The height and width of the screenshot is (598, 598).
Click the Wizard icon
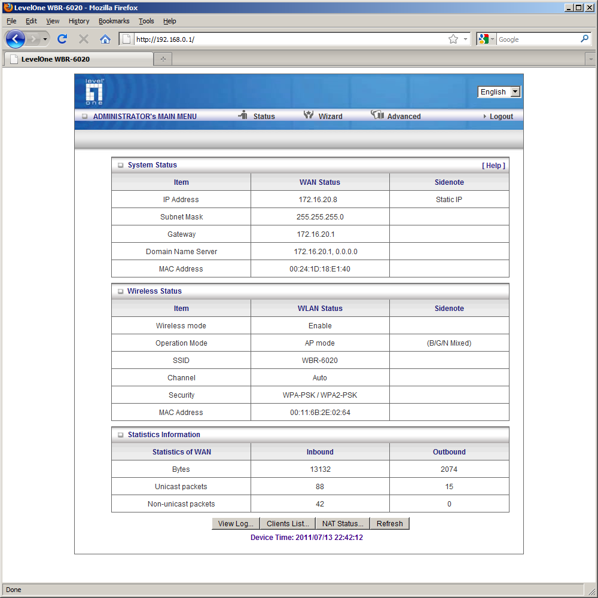(309, 115)
